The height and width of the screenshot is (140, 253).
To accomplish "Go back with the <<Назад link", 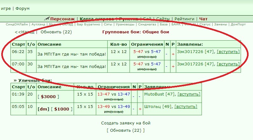I will [24, 32].
